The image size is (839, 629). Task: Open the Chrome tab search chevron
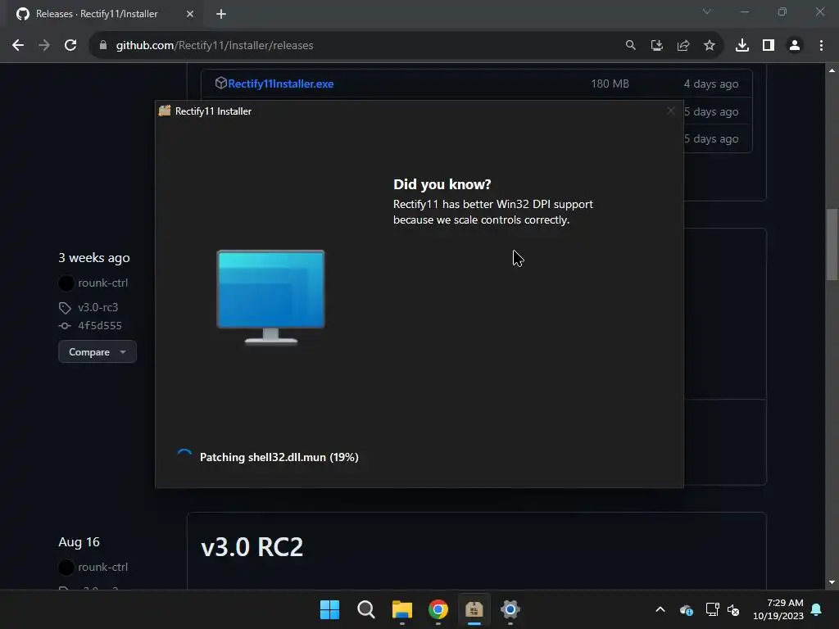click(707, 11)
